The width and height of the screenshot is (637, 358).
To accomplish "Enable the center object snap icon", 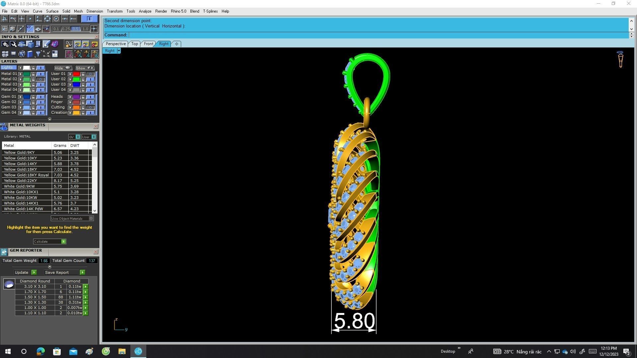I will [56, 19].
